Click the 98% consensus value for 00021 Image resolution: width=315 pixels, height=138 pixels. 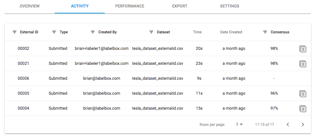click(274, 63)
